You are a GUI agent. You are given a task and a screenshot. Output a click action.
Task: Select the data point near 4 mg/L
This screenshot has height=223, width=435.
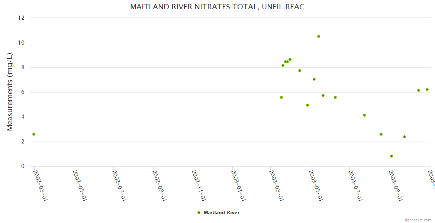click(x=364, y=115)
